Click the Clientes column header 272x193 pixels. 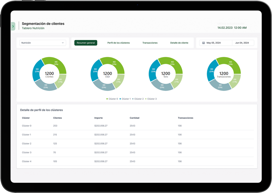click(57, 118)
